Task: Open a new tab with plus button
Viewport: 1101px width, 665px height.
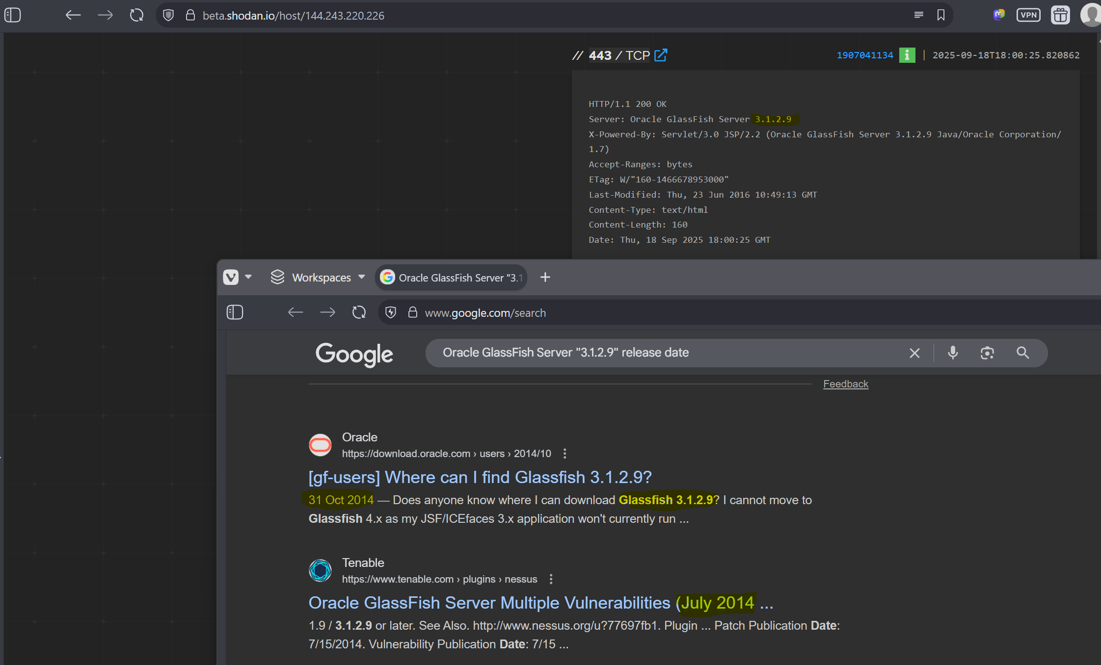Action: [545, 277]
